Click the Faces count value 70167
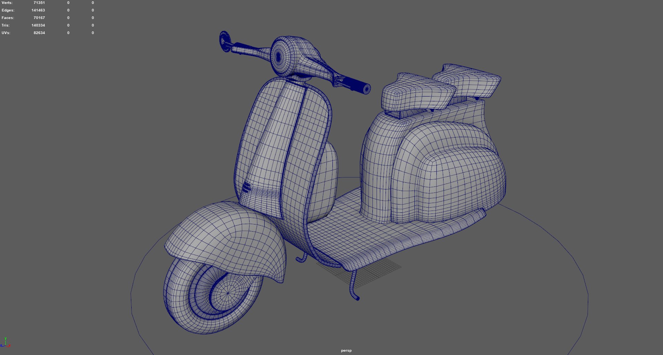Image resolution: width=663 pixels, height=355 pixels. click(x=39, y=18)
